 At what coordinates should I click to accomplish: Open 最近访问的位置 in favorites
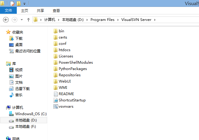28,51
